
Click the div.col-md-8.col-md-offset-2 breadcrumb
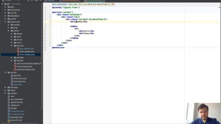click(x=94, y=4)
